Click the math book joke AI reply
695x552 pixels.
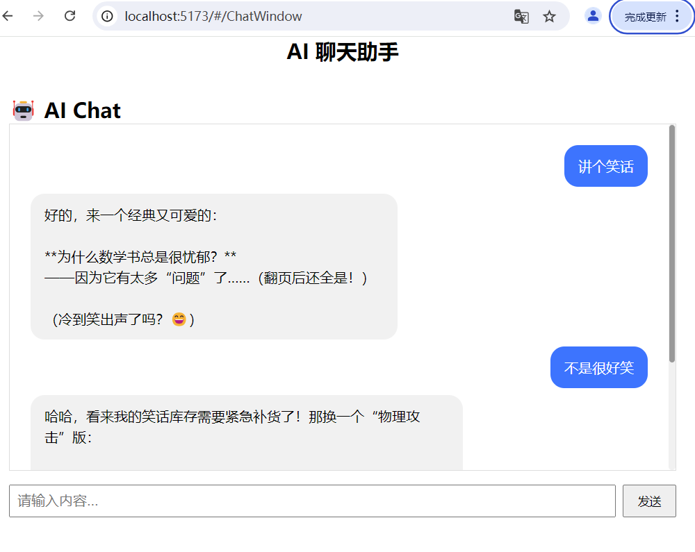pyautogui.click(x=213, y=267)
